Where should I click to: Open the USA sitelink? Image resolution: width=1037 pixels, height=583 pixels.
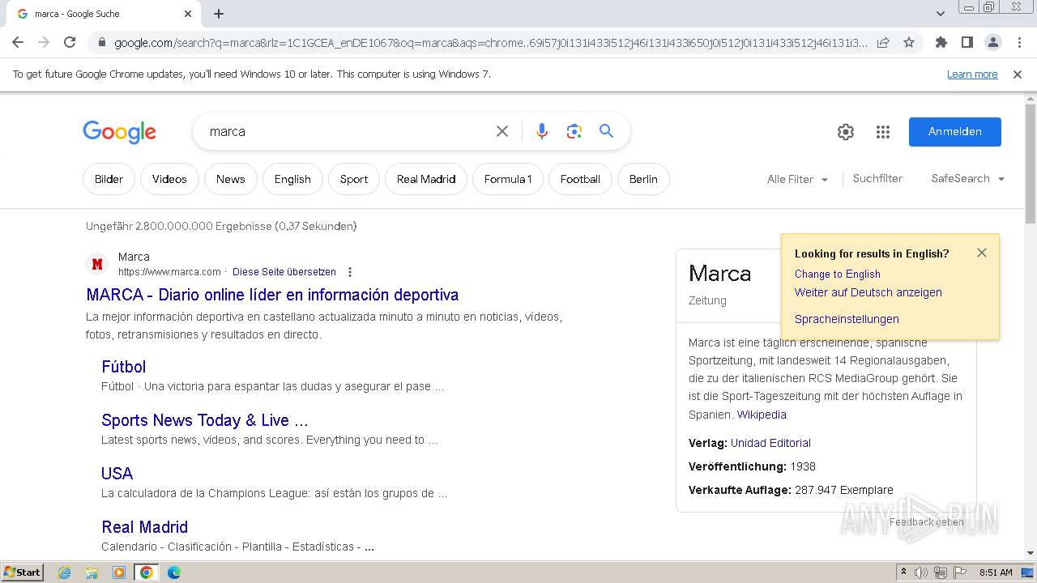pyautogui.click(x=117, y=474)
